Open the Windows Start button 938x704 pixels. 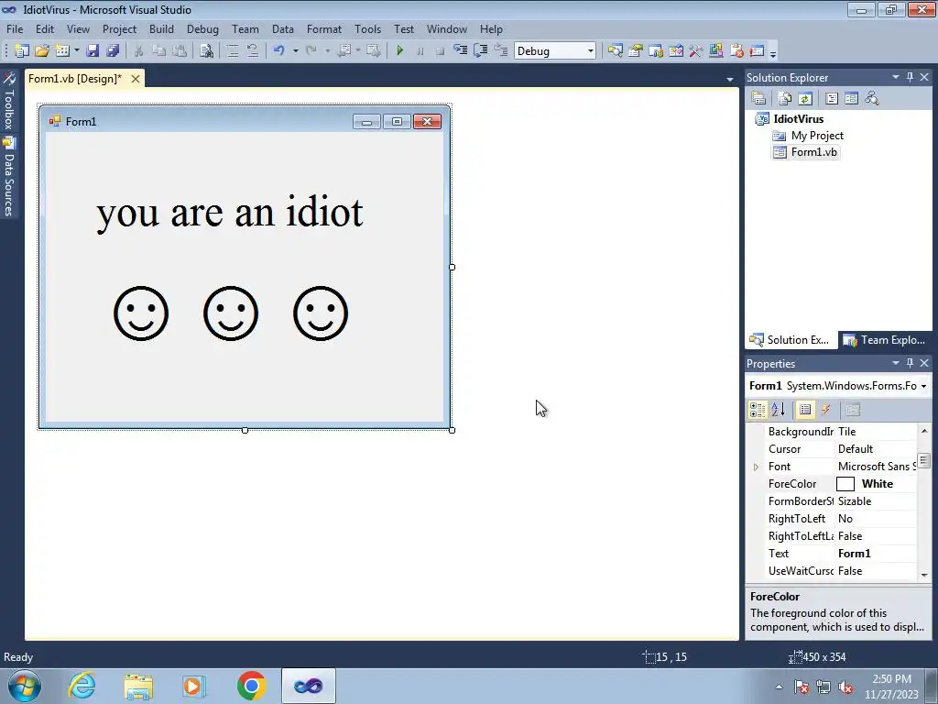pos(25,686)
